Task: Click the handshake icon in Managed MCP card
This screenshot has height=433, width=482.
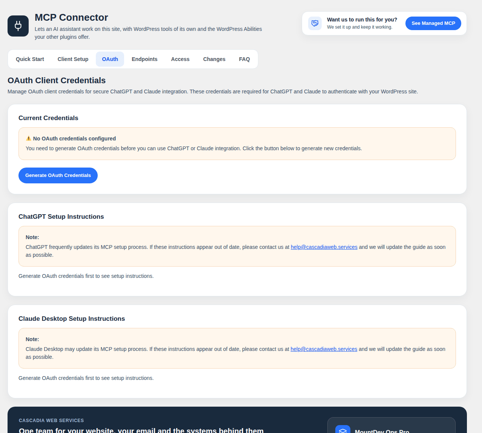Action: point(315,23)
